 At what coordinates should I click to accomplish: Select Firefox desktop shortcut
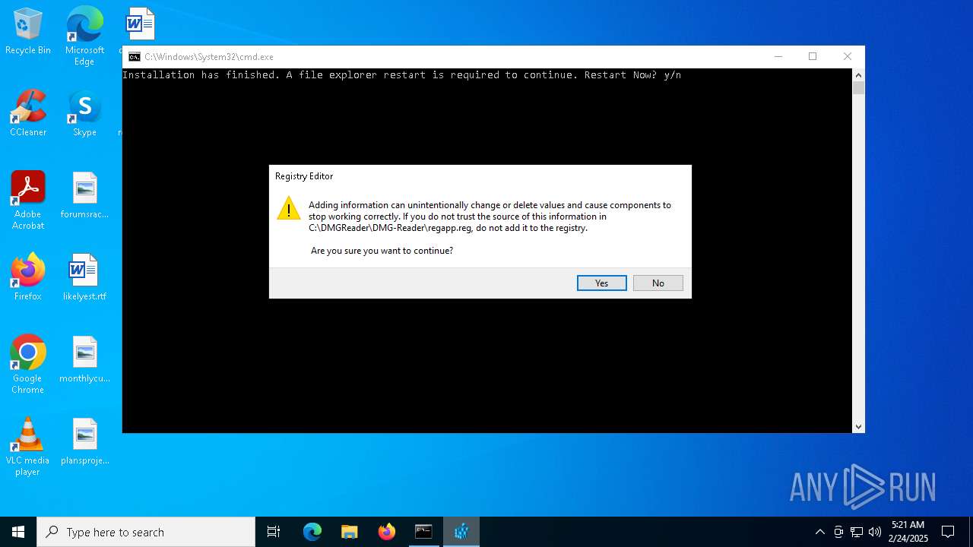click(28, 277)
